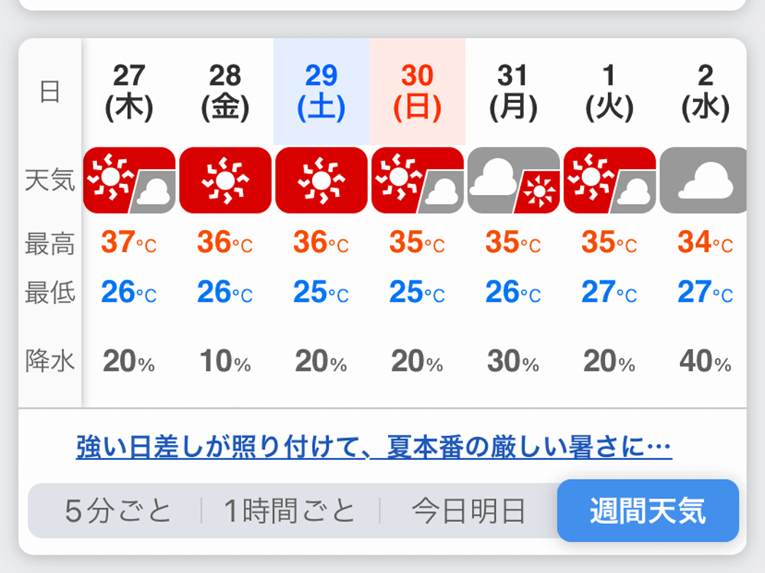This screenshot has height=573, width=765.
Task: Click the 10% precipitation value for Friday
Action: click(226, 361)
